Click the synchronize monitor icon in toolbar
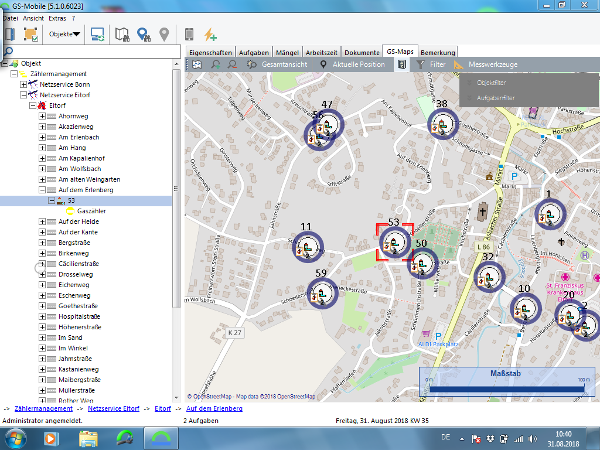Viewport: 600px width, 450px height. pyautogui.click(x=97, y=35)
